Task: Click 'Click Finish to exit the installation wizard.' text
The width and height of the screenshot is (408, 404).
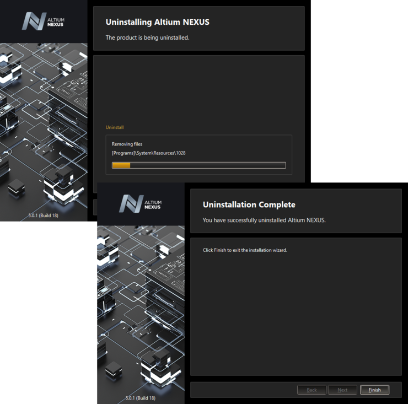Action: (x=245, y=250)
